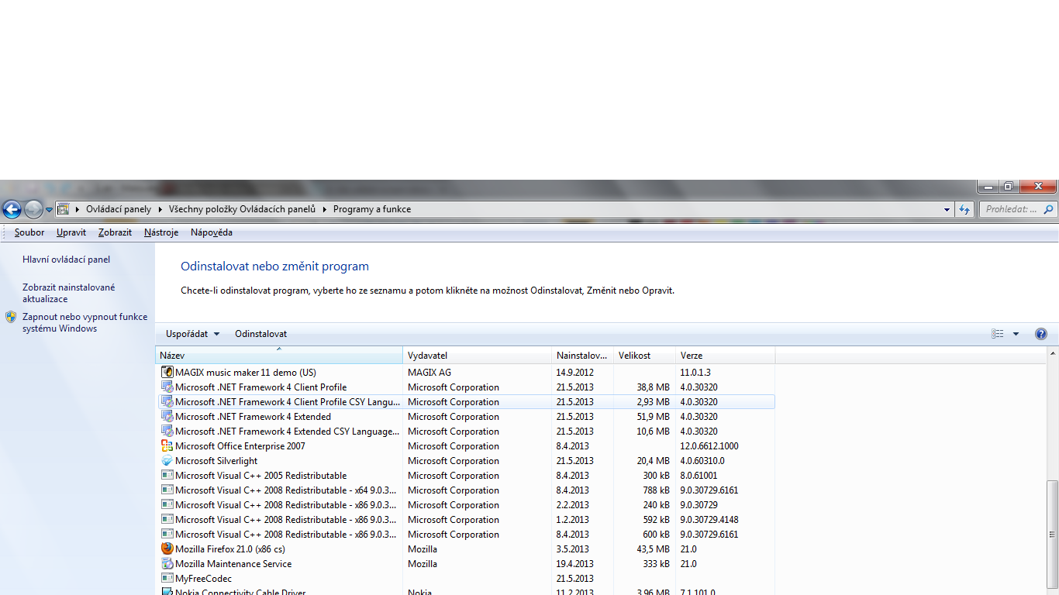This screenshot has width=1059, height=595.
Task: Sort by the Název column header
Action: coord(279,356)
